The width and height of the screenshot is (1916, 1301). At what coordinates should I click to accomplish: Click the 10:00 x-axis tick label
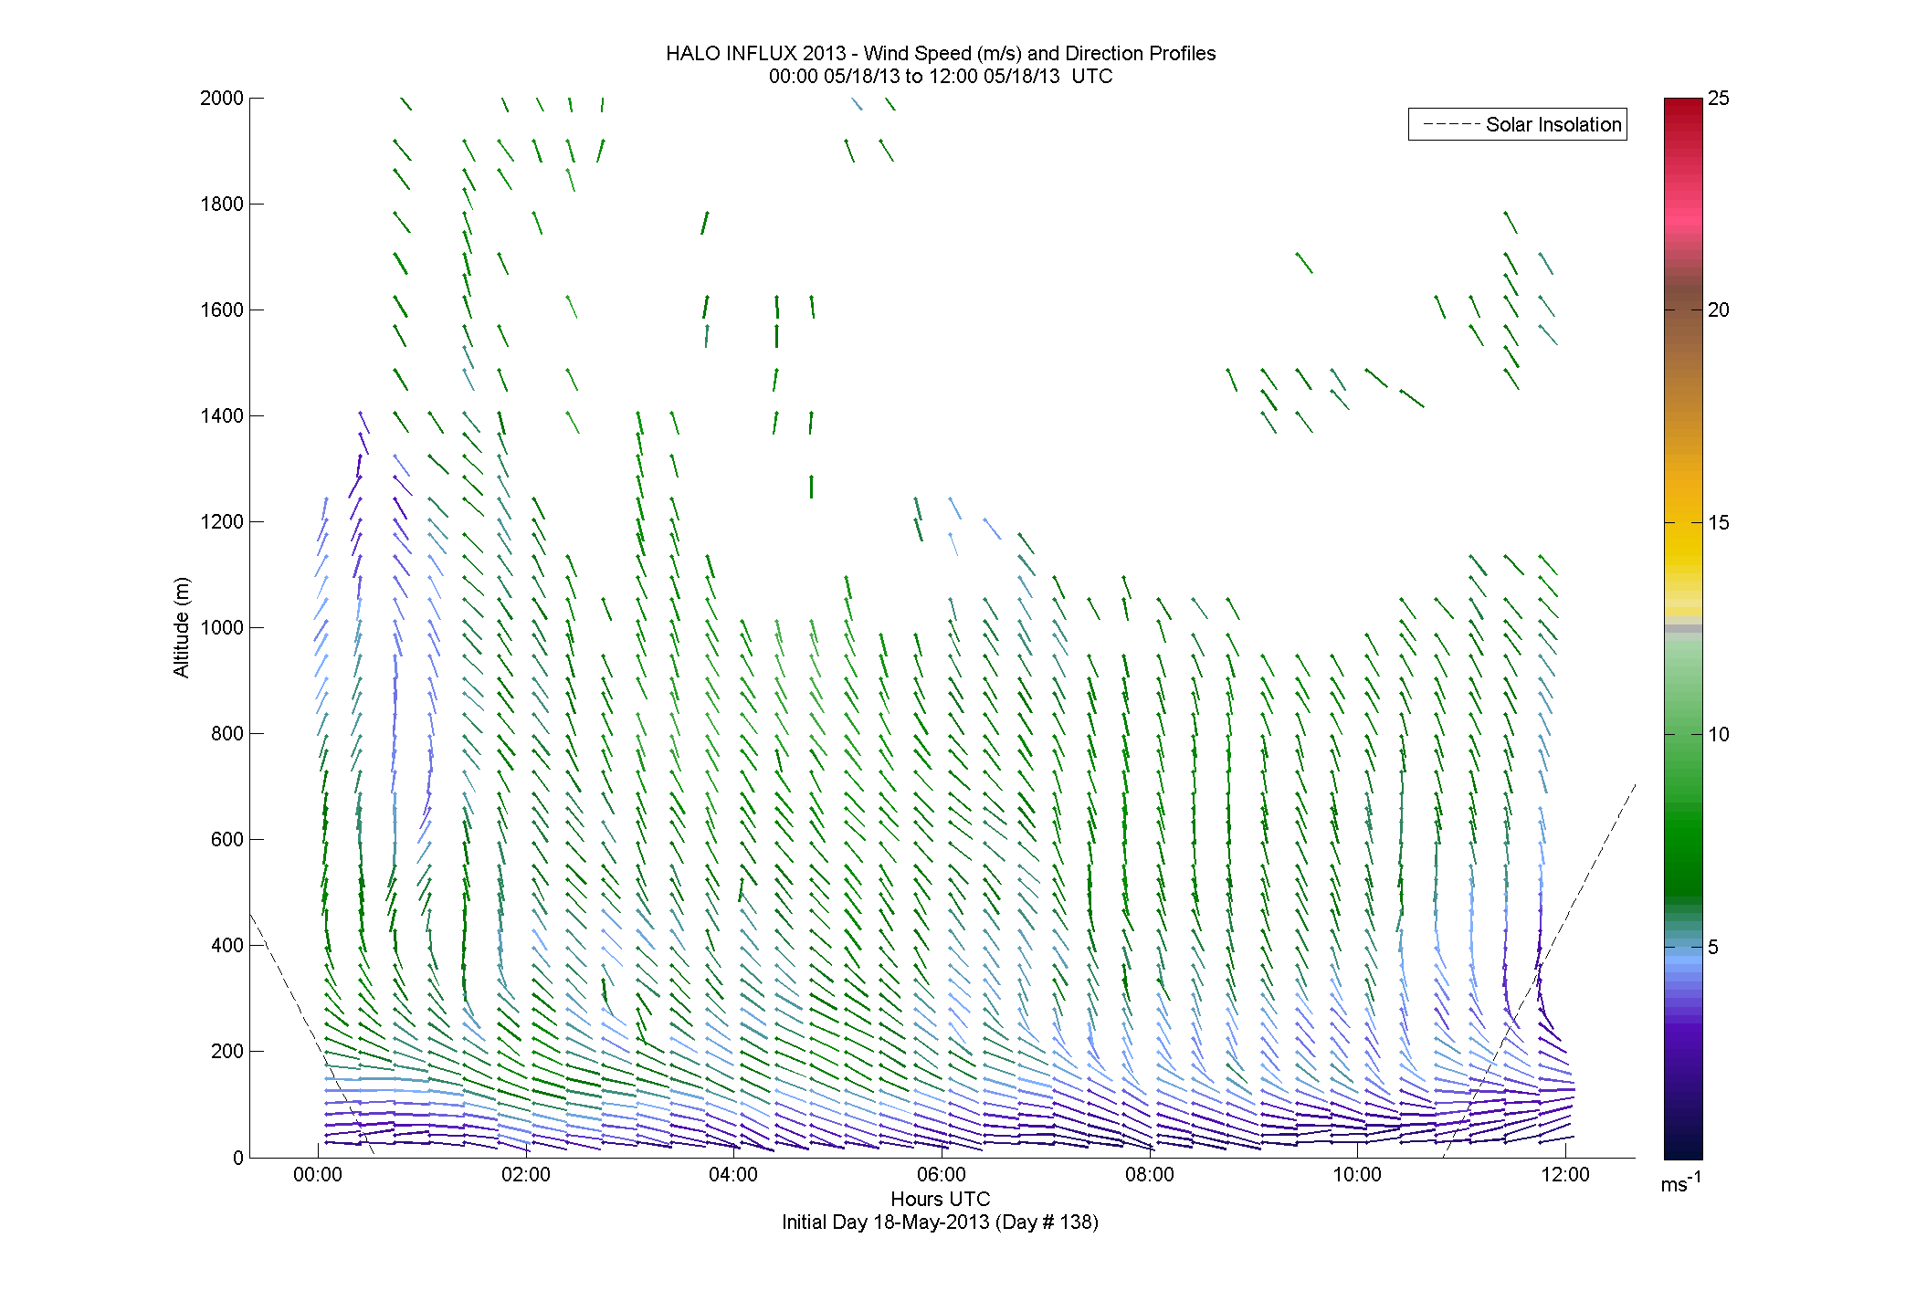click(1357, 1175)
